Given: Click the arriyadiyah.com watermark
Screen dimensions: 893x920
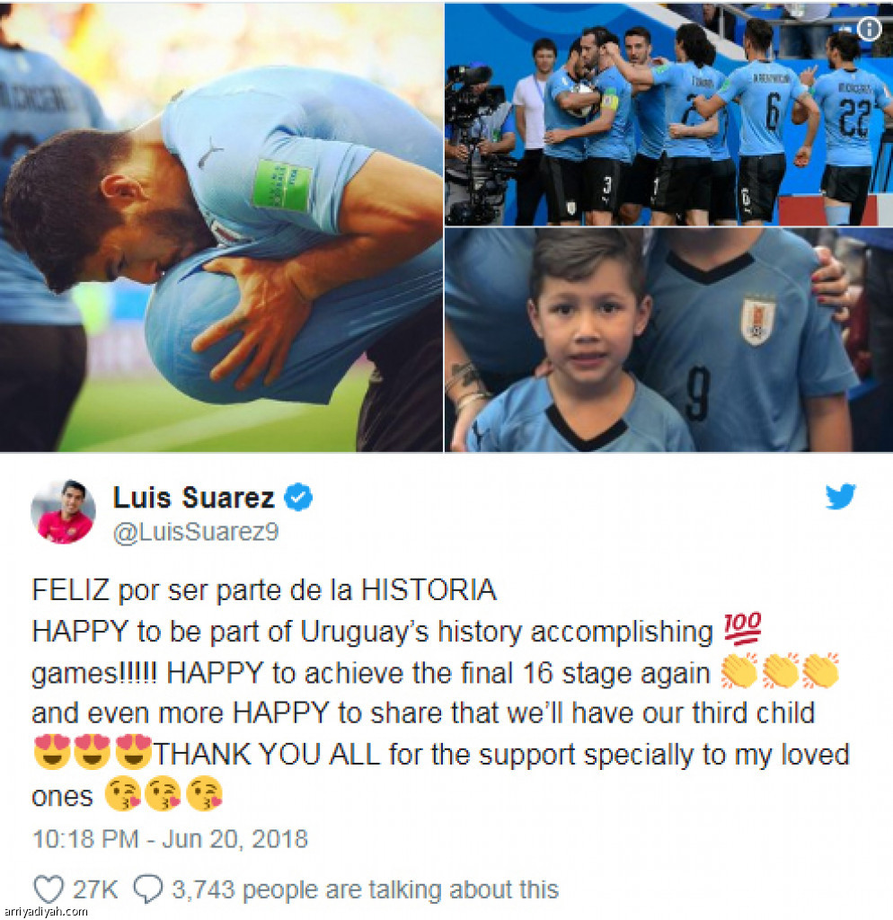Looking at the screenshot, I should 45,911.
